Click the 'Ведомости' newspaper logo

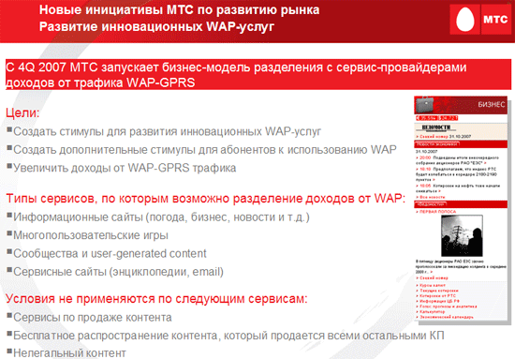(x=435, y=127)
